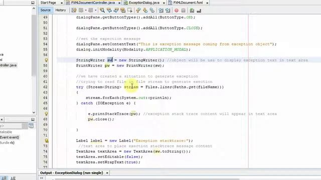Close the ExceptionDialog.java tab
The height and width of the screenshot is (180, 321).
(164, 3)
